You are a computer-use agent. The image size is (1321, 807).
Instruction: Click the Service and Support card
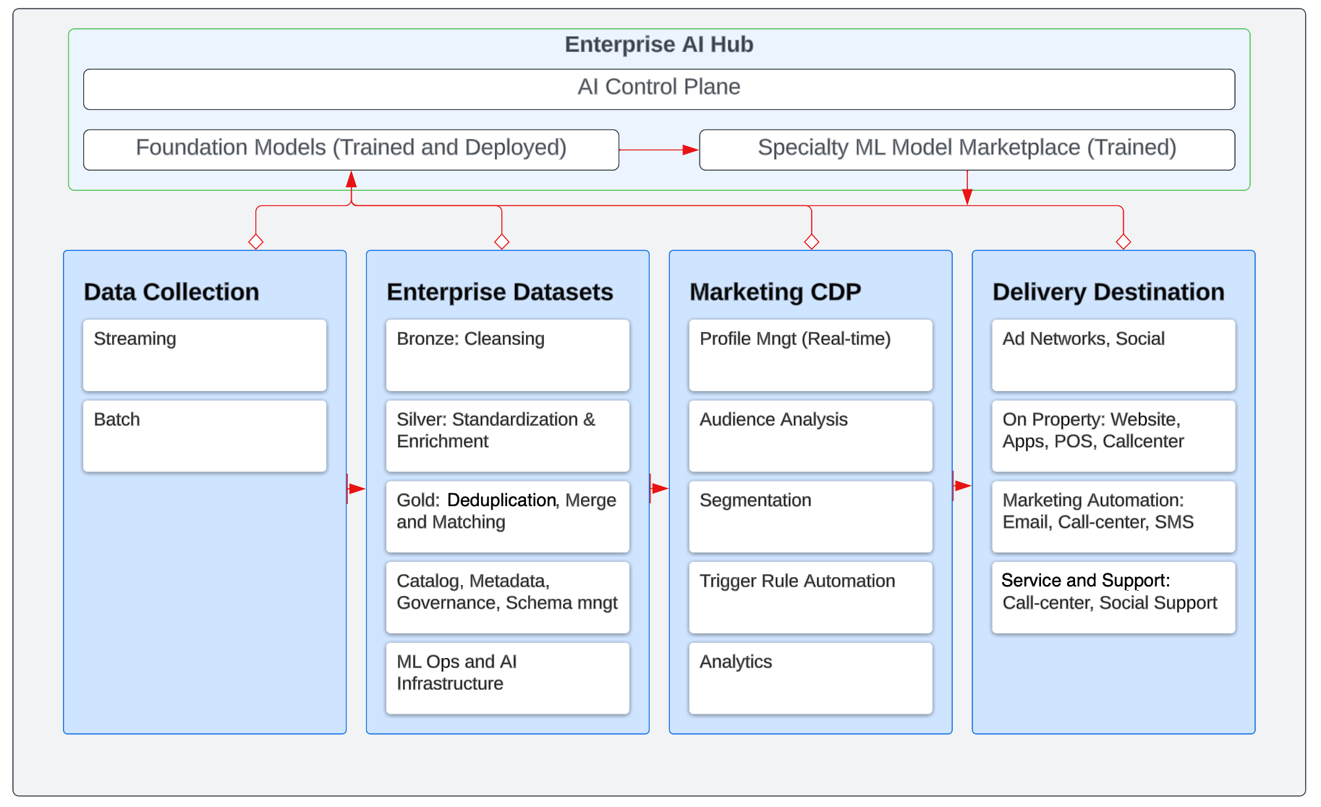1113,597
